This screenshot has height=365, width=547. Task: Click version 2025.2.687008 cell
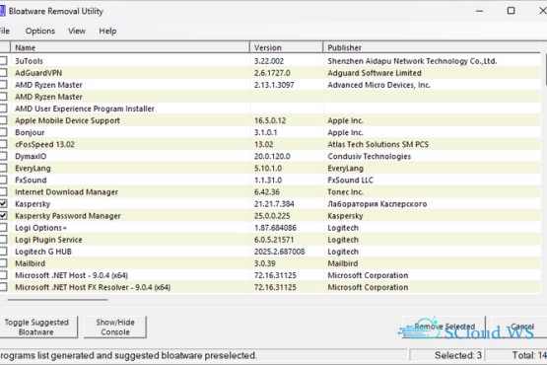280,252
